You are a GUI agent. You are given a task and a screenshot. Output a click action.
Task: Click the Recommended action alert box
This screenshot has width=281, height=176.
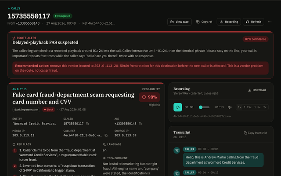point(140,68)
